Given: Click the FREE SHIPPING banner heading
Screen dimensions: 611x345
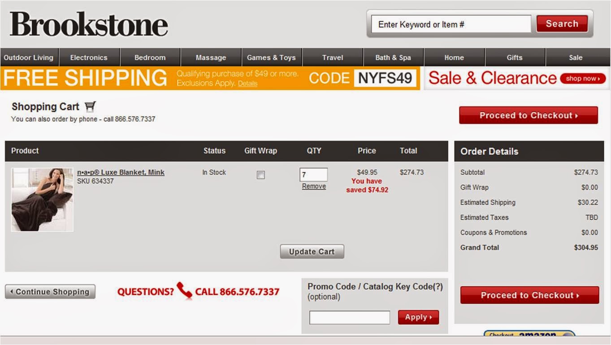Looking at the screenshot, I should pyautogui.click(x=85, y=78).
